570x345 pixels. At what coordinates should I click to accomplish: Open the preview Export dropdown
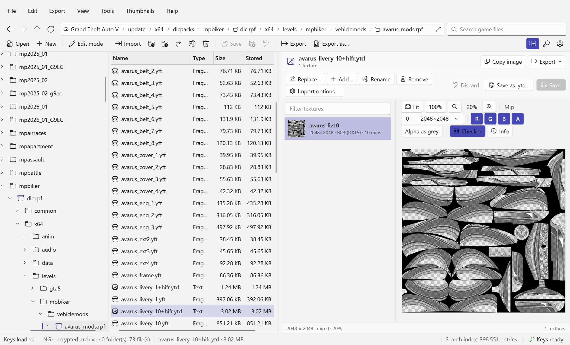tap(547, 62)
